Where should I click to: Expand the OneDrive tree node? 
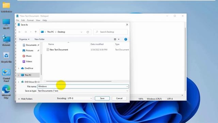[18, 68]
